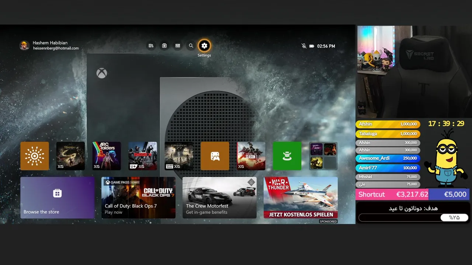The height and width of the screenshot is (265, 472).
Task: Click the SPONSORED label
Action: coord(328,222)
